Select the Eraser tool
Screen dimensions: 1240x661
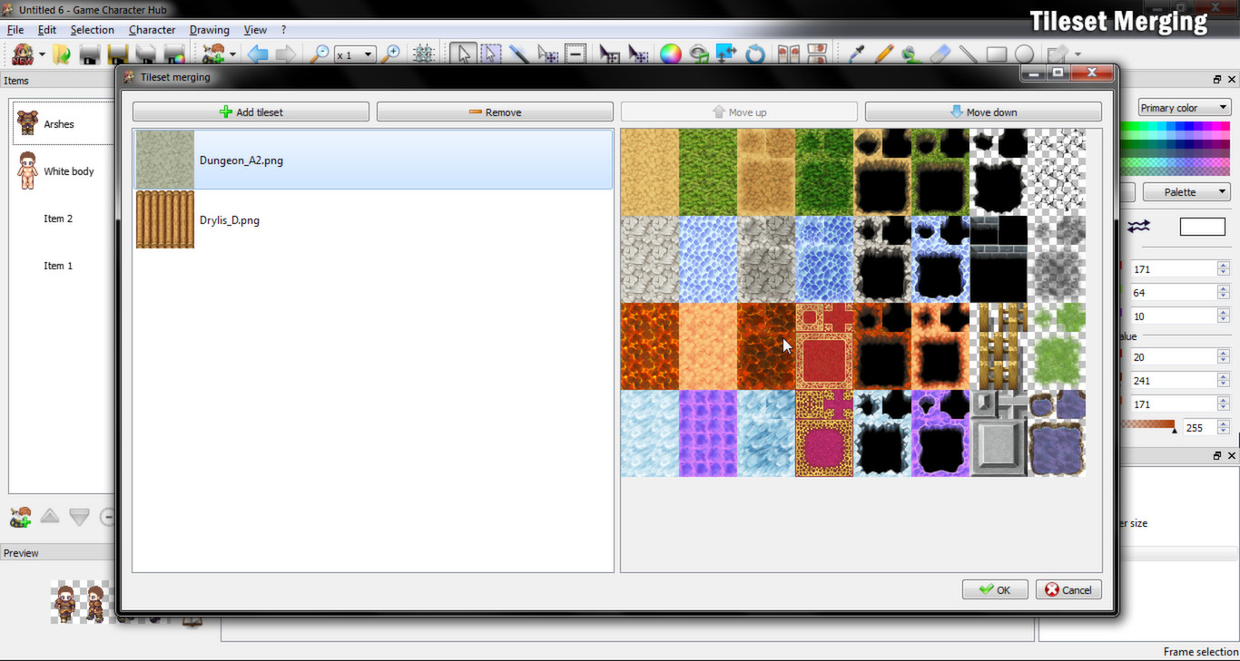click(x=940, y=53)
